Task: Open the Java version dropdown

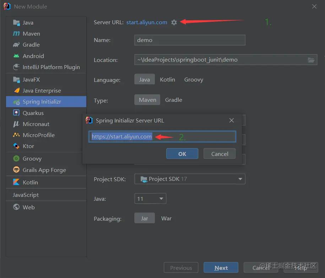Action: click(x=150, y=199)
